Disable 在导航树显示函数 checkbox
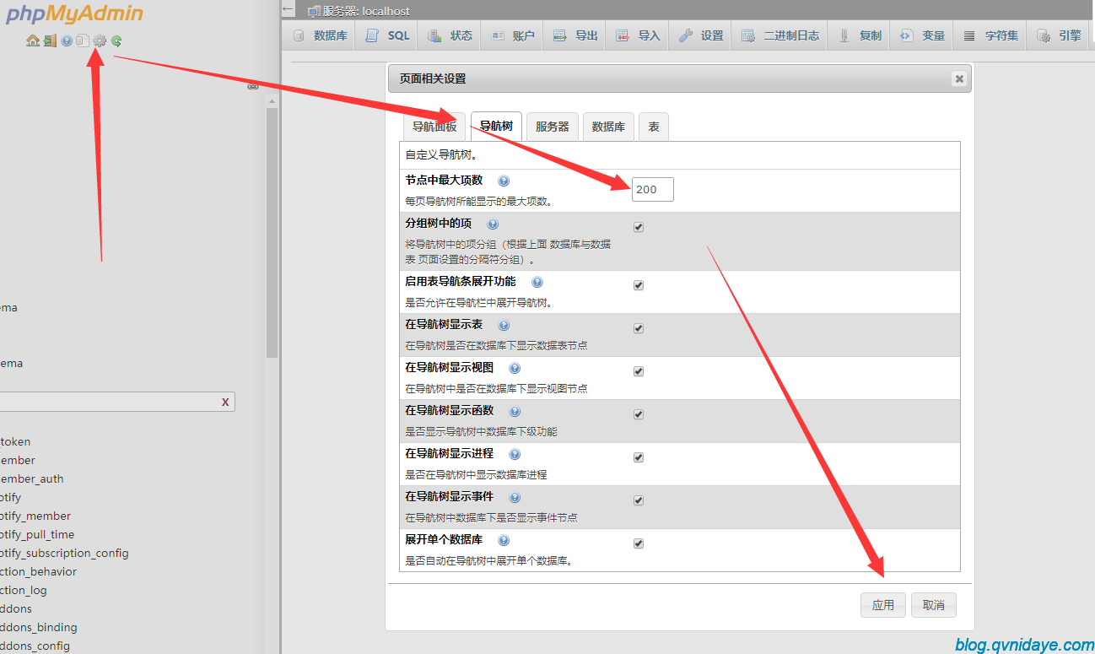Screen dimensions: 1095x654 [x=639, y=414]
